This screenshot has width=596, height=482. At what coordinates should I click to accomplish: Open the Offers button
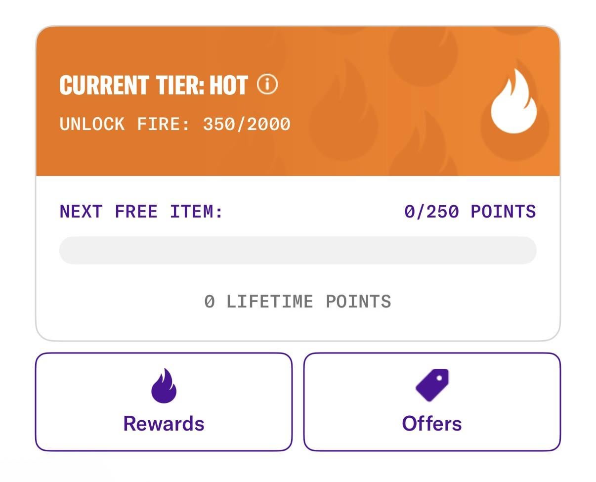tap(432, 401)
